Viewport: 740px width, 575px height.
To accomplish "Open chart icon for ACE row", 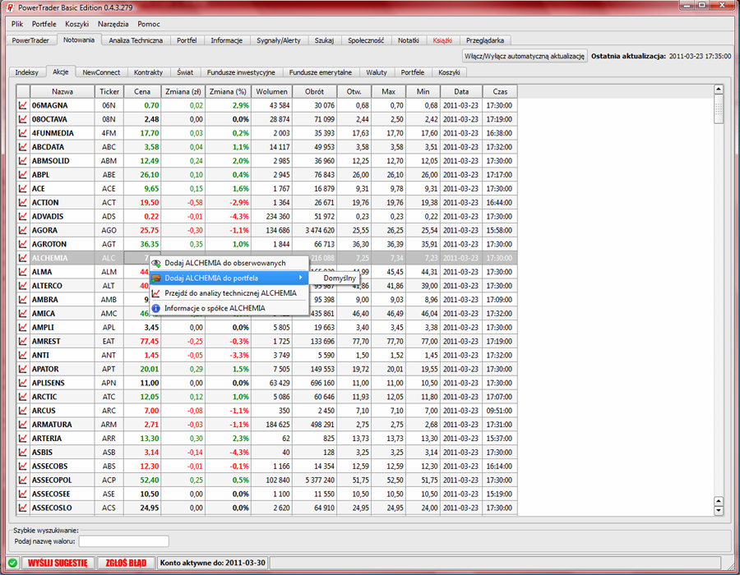I will pos(23,189).
